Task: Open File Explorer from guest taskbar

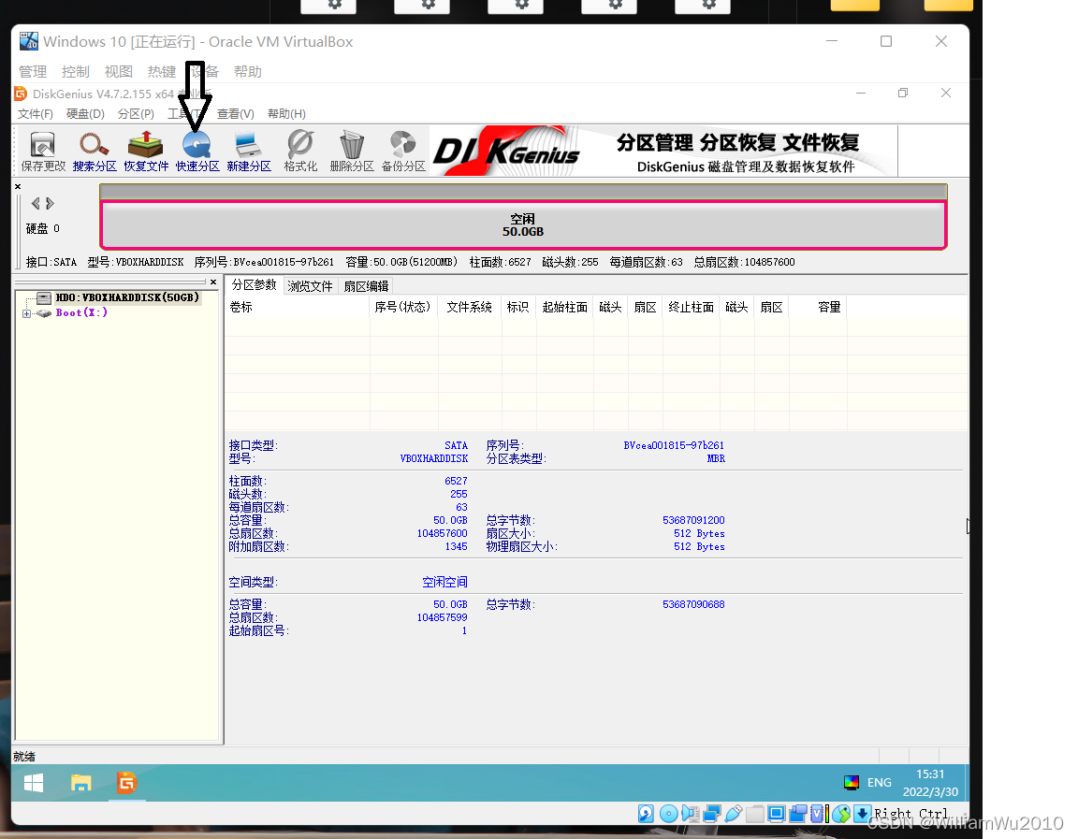Action: coord(81,783)
